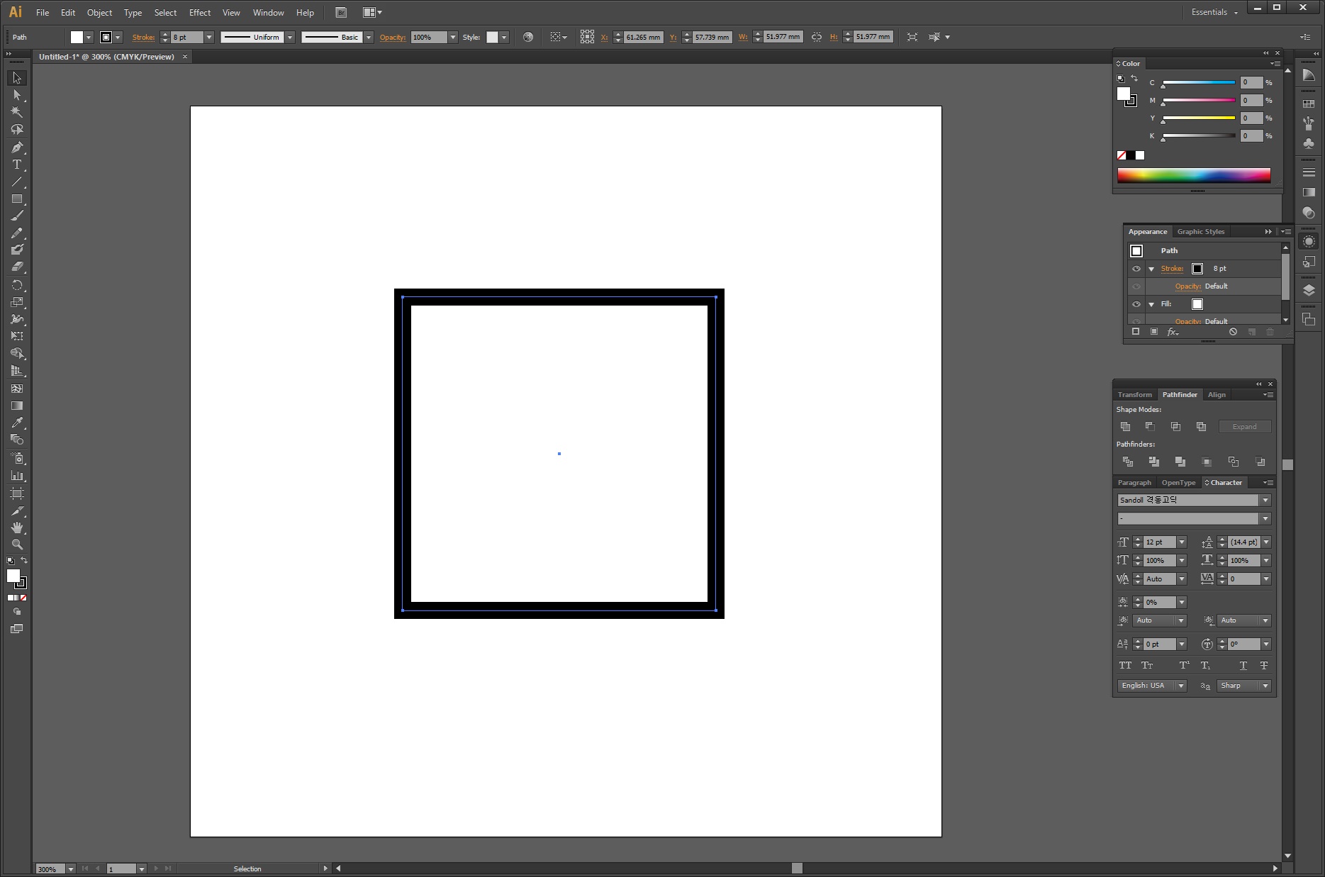The image size is (1325, 877).
Task: Select the Scale tool
Action: coord(17,302)
